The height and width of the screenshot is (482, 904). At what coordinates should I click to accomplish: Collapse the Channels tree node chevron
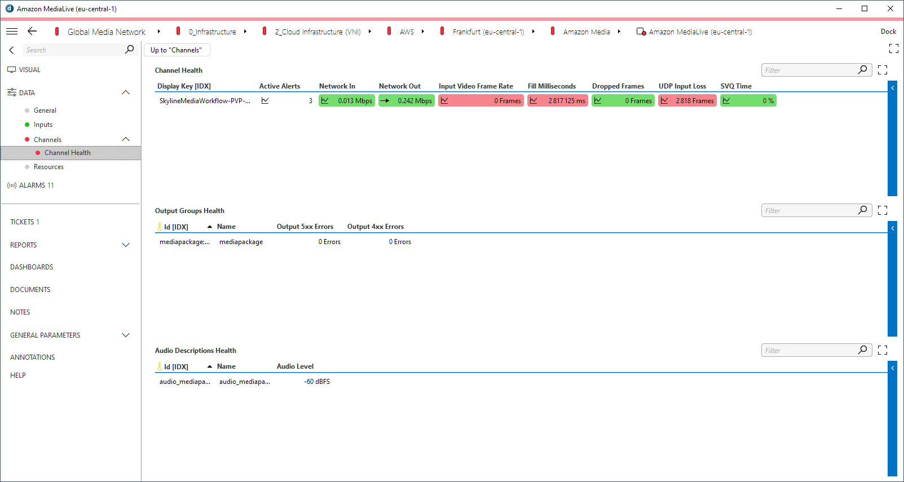[126, 139]
